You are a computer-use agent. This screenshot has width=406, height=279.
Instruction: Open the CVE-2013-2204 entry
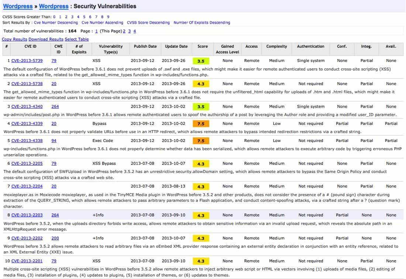[x=27, y=187]
